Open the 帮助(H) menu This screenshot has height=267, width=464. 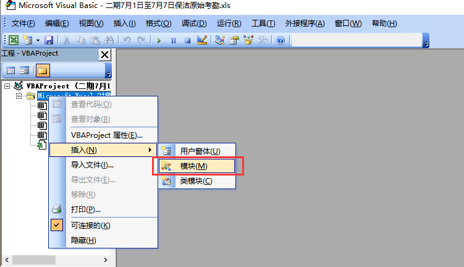click(384, 23)
